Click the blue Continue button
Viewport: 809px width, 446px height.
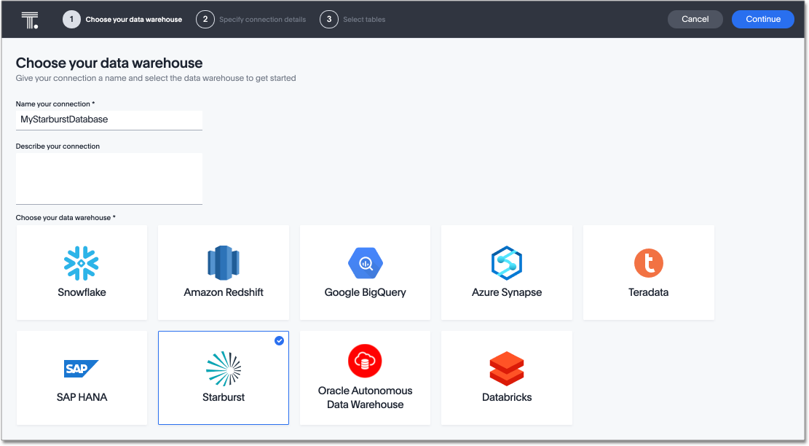pyautogui.click(x=762, y=20)
